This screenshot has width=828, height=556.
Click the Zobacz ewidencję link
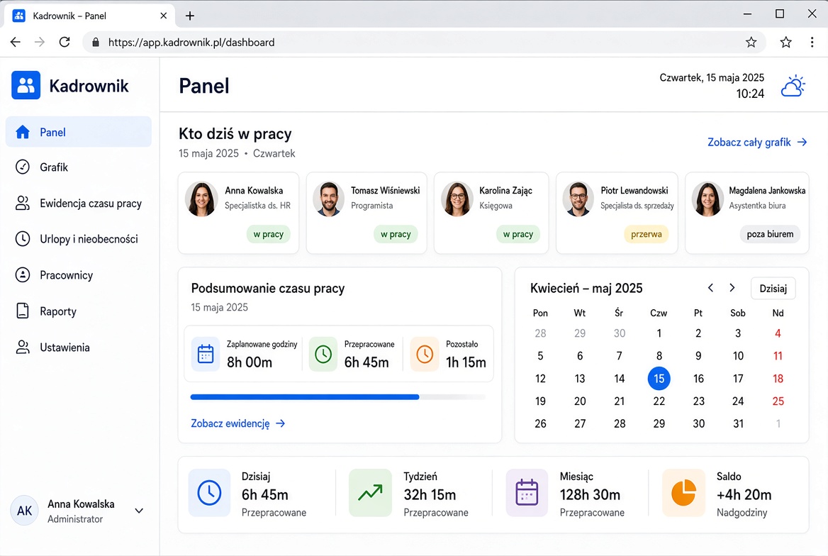pyautogui.click(x=237, y=423)
